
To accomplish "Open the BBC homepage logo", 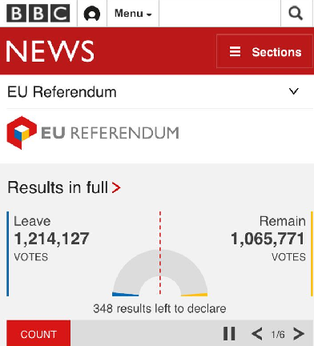I will [38, 14].
